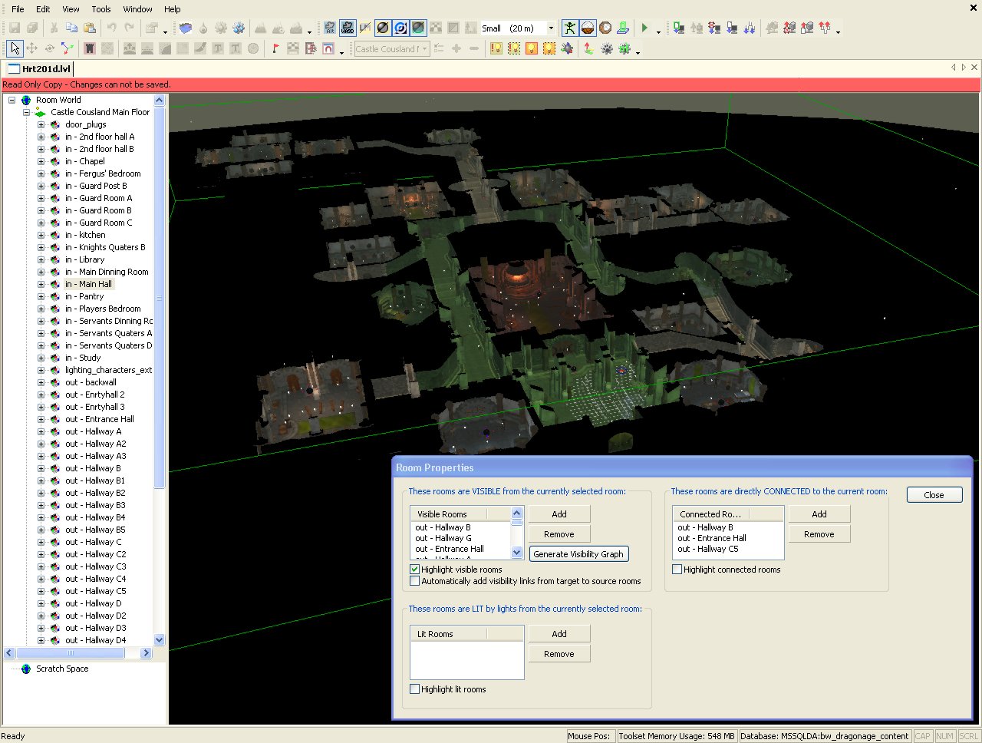The width and height of the screenshot is (982, 743).
Task: Click the copy icon in toolbar
Action: [x=71, y=28]
